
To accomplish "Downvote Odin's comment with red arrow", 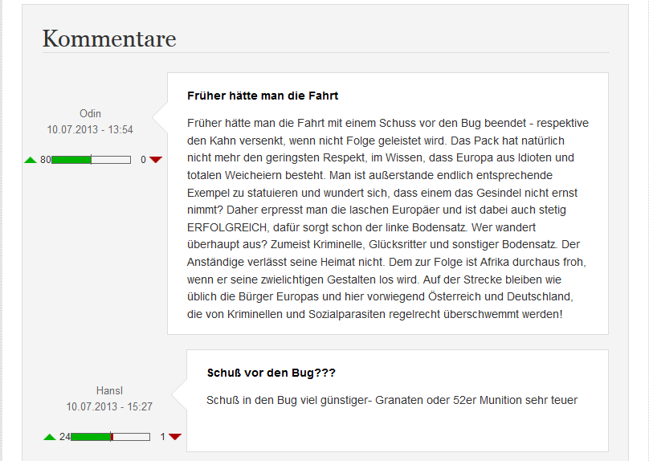I will click(156, 160).
